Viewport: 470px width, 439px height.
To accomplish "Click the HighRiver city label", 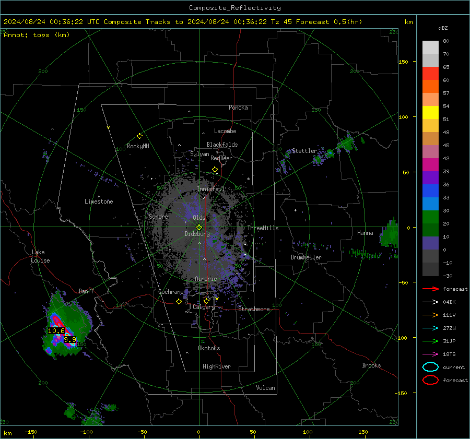I will 217,366.
